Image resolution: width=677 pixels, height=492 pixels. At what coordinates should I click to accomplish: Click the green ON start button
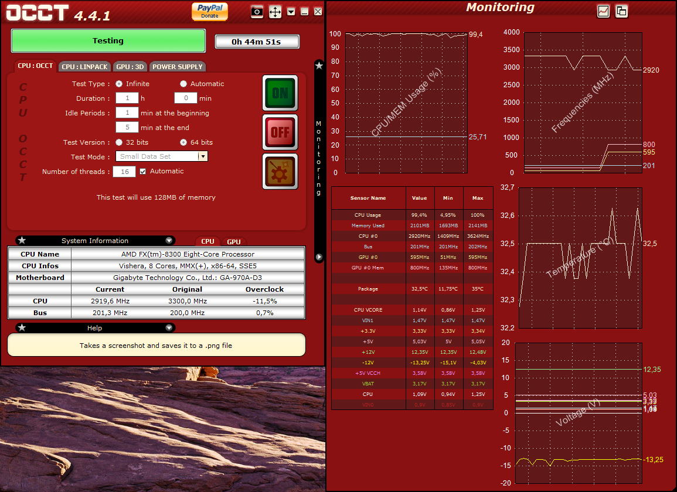pos(280,93)
